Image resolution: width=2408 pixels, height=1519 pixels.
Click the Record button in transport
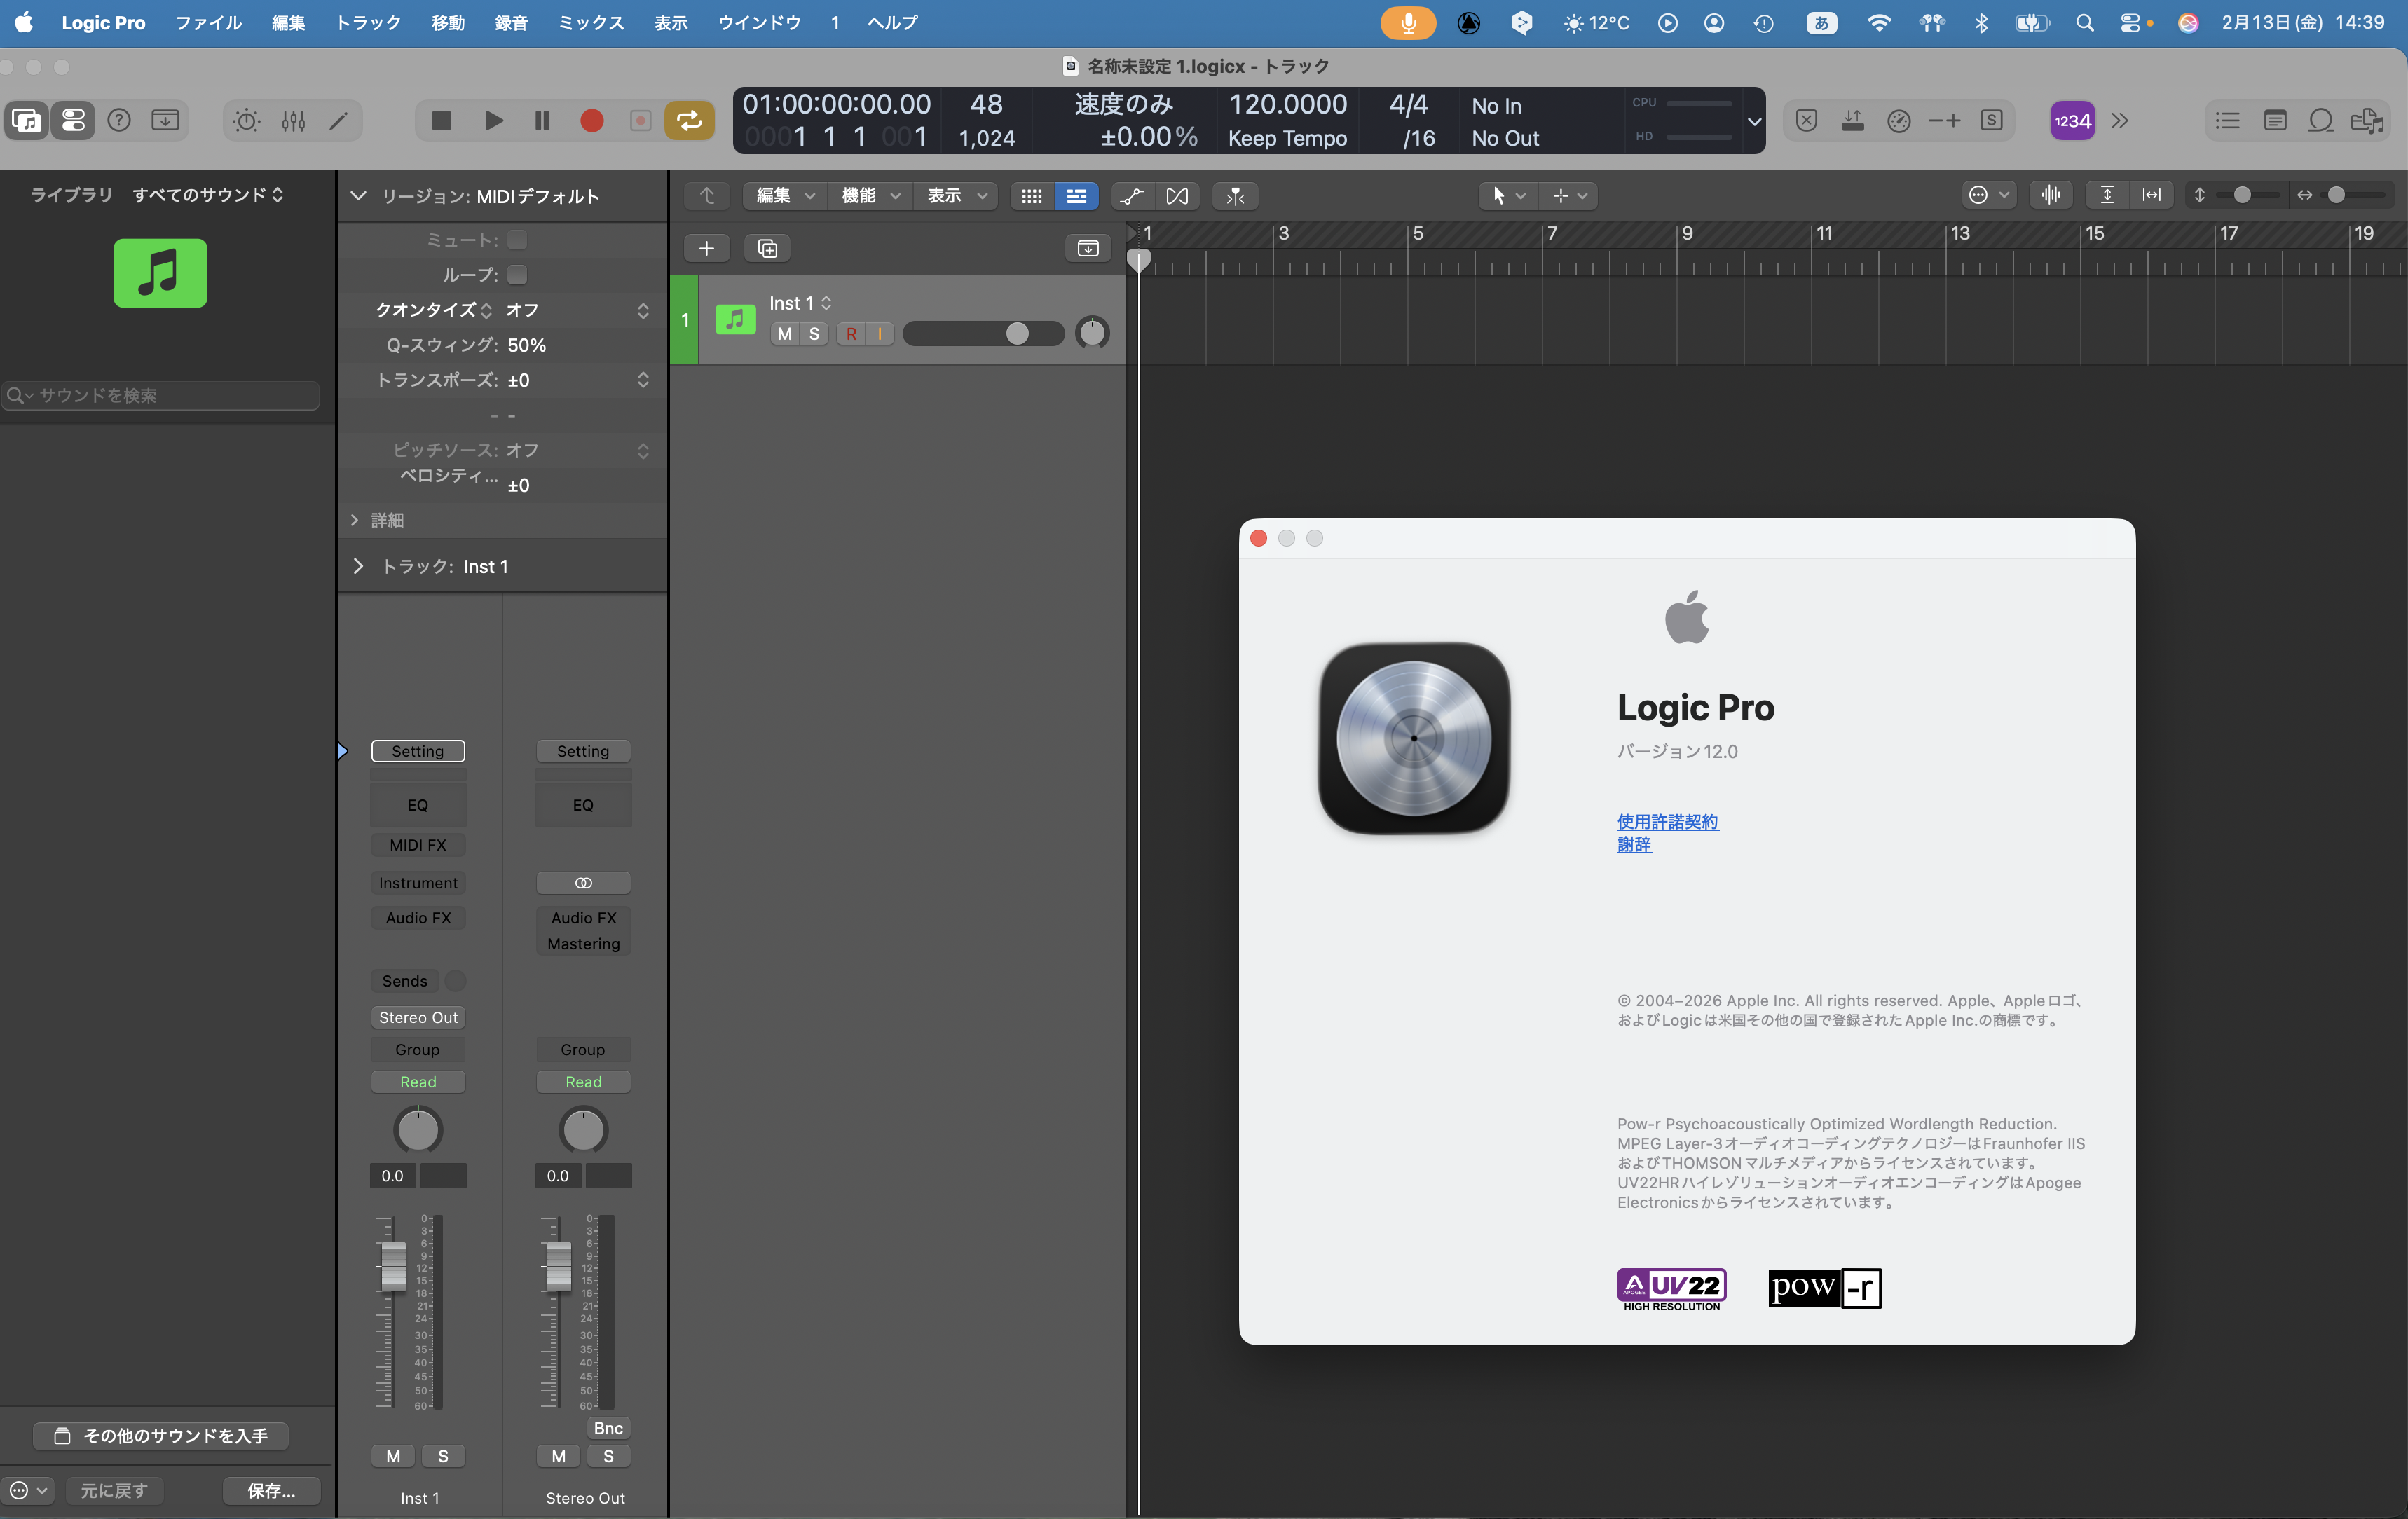coord(591,121)
